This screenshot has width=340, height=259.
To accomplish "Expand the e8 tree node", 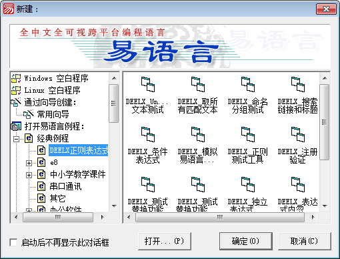I will click(x=29, y=163).
